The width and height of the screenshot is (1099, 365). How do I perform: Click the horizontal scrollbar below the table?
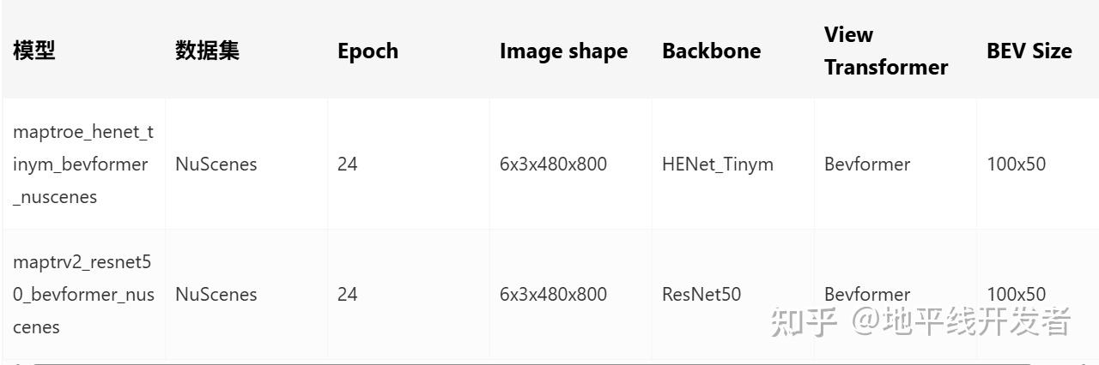tap(549, 362)
